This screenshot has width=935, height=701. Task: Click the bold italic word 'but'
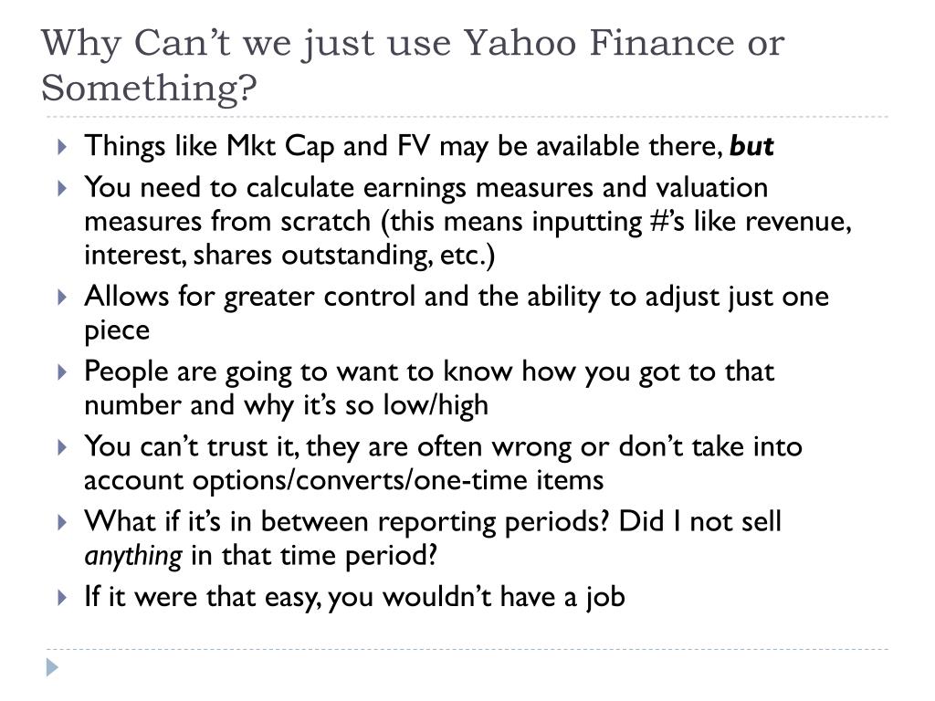751,146
